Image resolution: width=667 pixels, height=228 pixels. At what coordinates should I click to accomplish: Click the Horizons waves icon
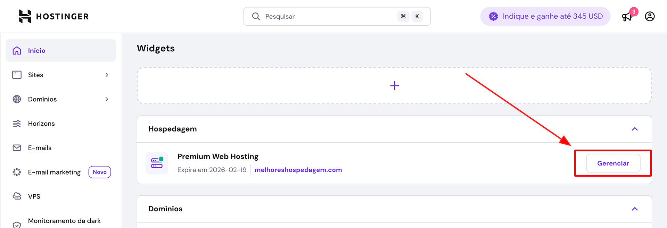pyautogui.click(x=17, y=124)
